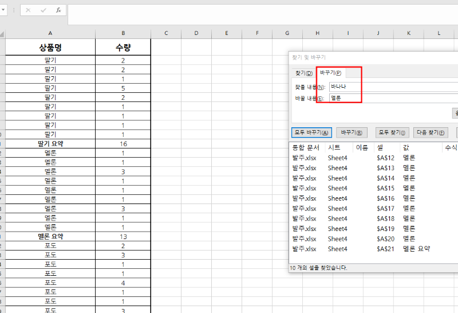Open the Name Box dropdown arrow
The height and width of the screenshot is (313, 458).
pyautogui.click(x=3, y=10)
